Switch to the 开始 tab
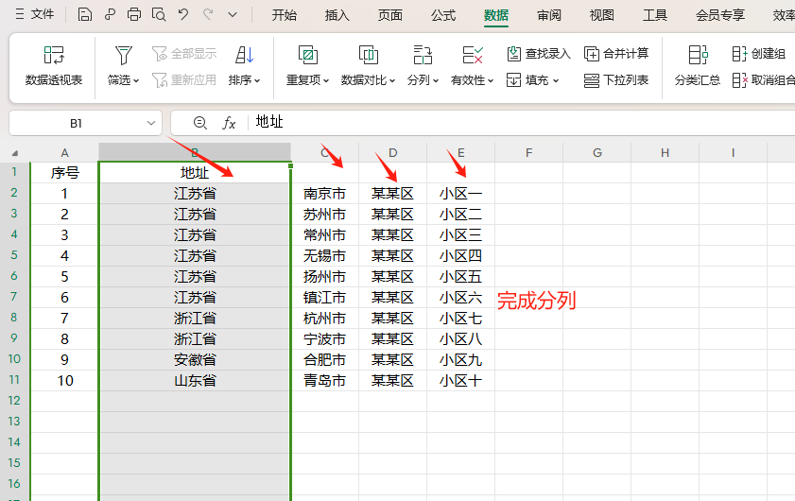The image size is (795, 501). (284, 15)
